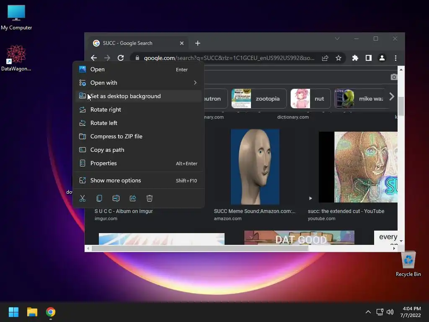Open the Chrome three-dot menu
This screenshot has height=322, width=429.
[x=395, y=58]
